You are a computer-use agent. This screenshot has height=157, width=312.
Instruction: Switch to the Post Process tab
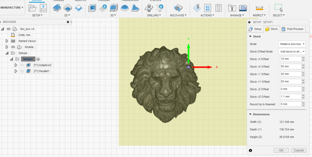292,29
